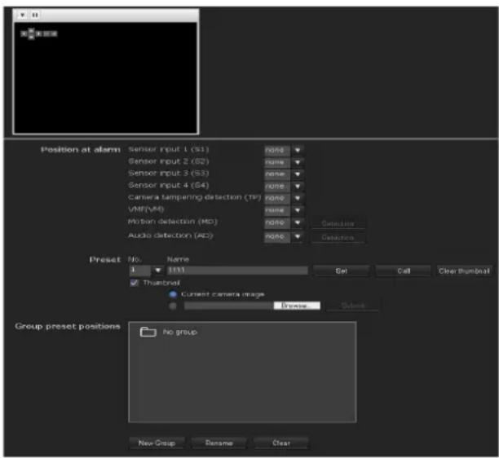Viewport: 499px width, 458px height.
Task: Click the Set preset button
Action: (341, 271)
